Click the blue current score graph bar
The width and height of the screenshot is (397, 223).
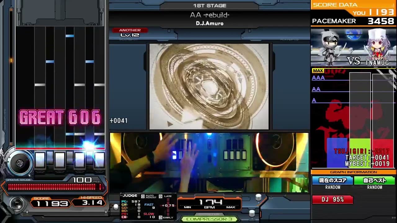coord(338,153)
